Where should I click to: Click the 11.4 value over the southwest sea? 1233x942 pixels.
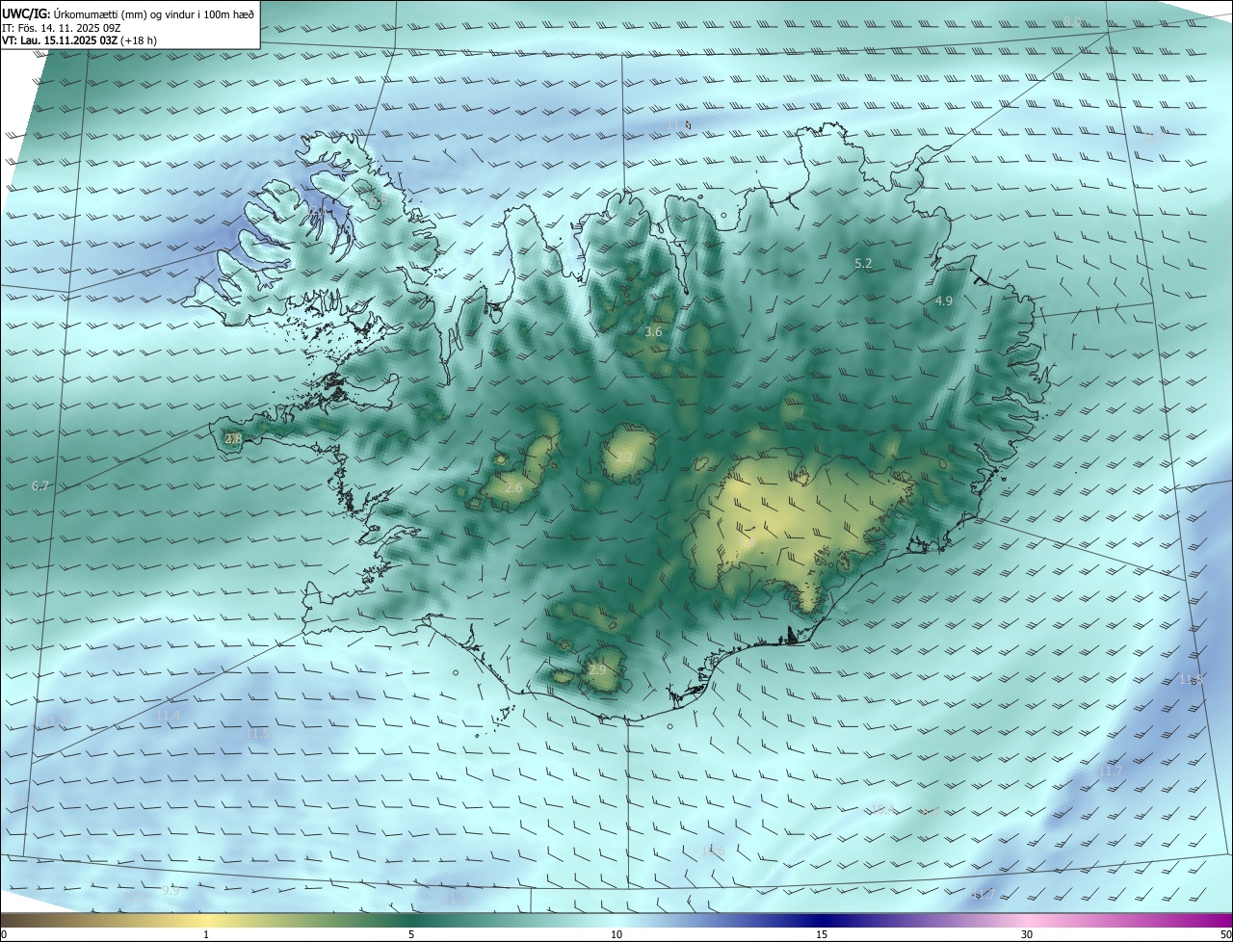point(168,715)
